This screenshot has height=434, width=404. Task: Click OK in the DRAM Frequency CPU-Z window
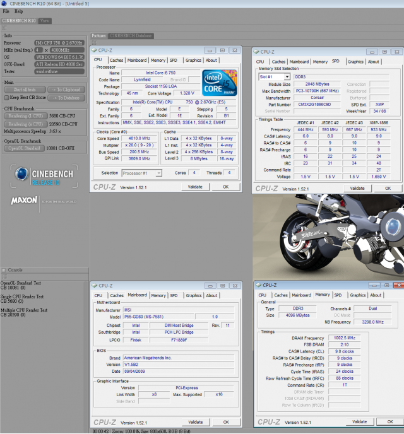pos(390,421)
